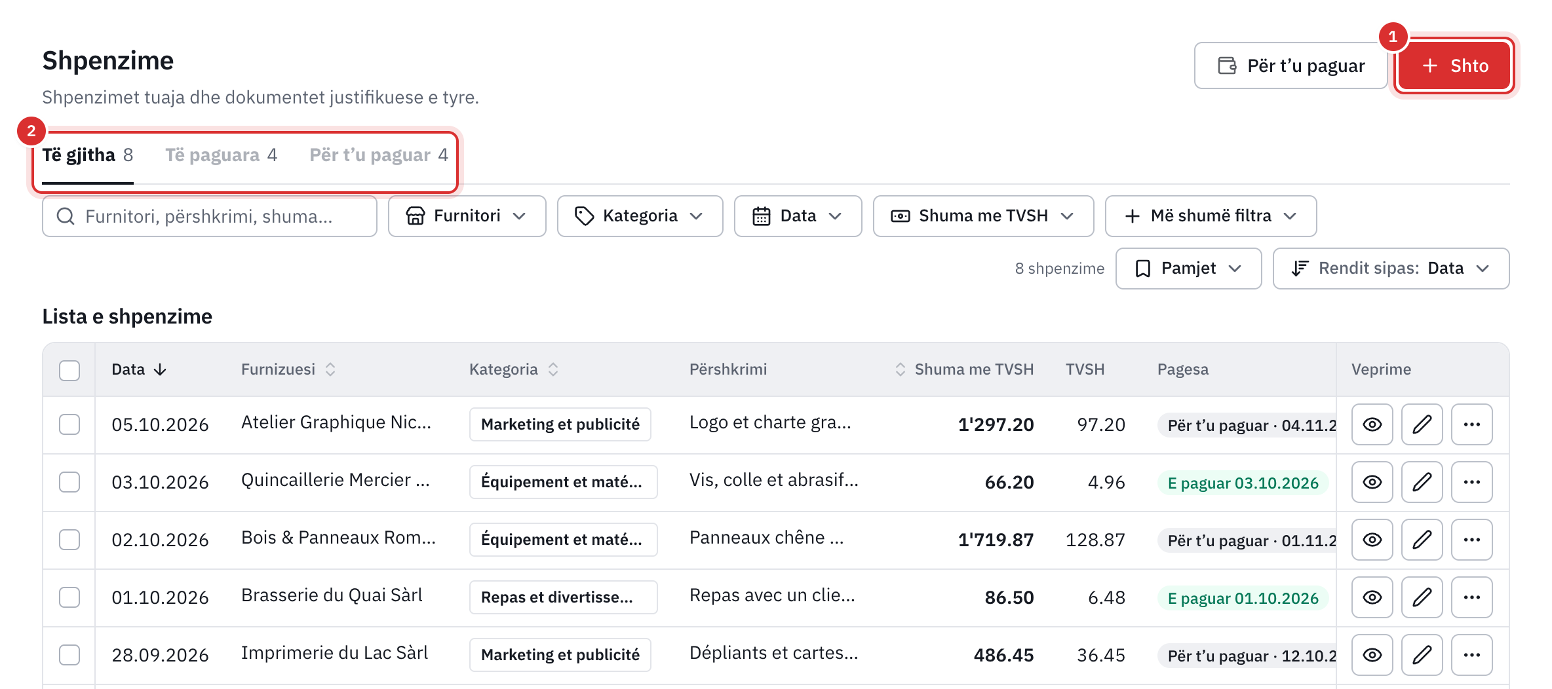Switch to the Për t'u paguar tab
Screen dimensions: 1552x689
(x=379, y=155)
